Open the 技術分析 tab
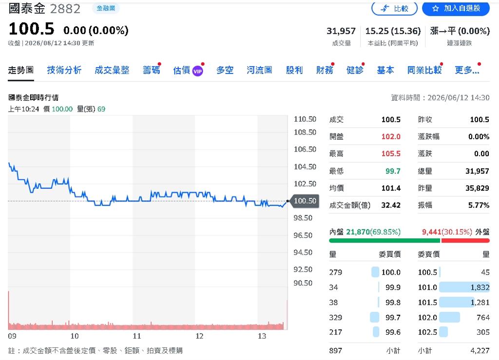Viewport: 499px width, 360px height. pyautogui.click(x=64, y=70)
